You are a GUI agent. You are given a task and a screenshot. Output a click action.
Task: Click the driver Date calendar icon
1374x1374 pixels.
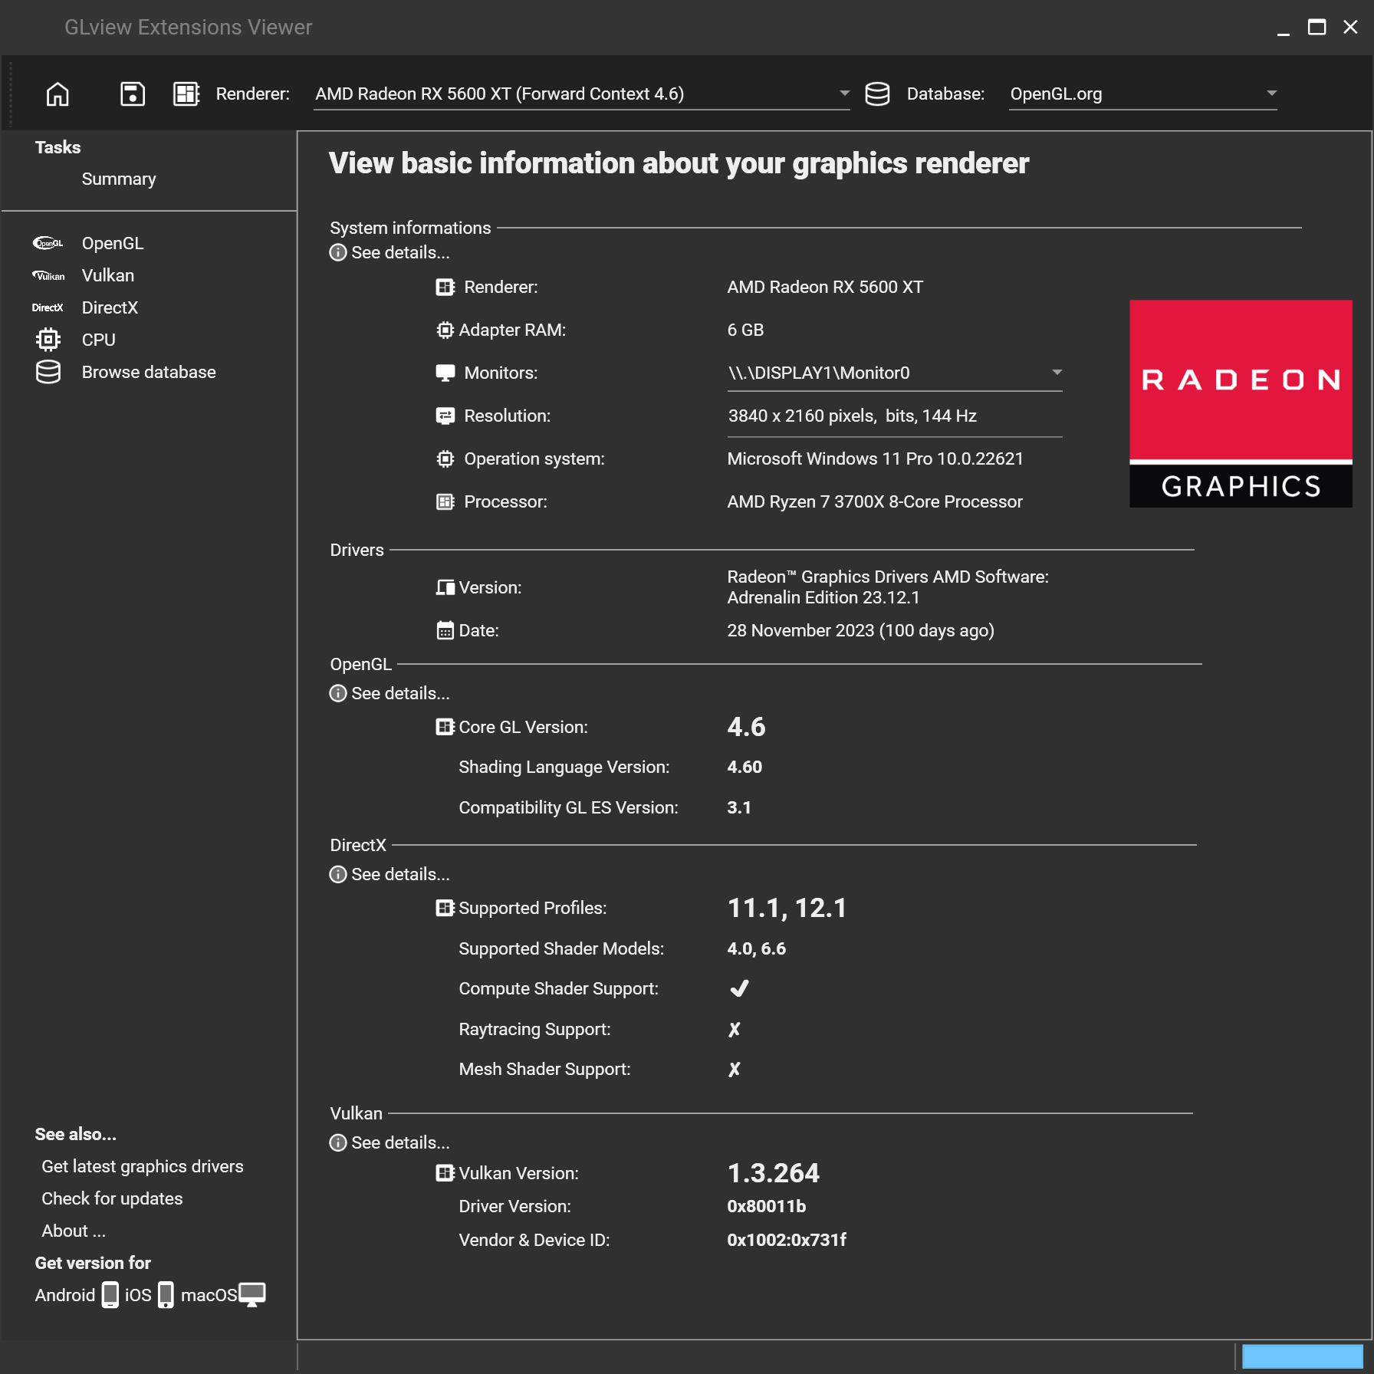(445, 631)
